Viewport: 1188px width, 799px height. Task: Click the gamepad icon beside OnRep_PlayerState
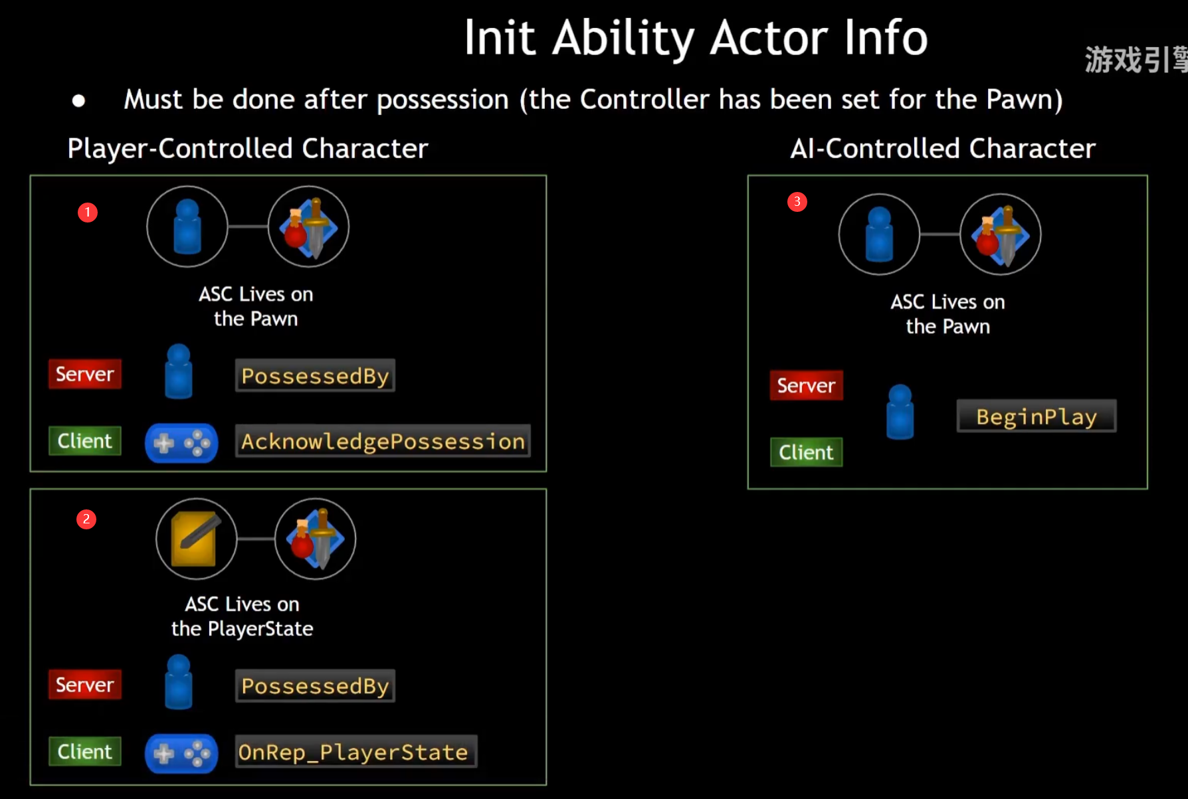[181, 753]
